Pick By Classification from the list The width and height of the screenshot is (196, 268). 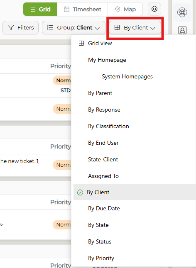click(x=108, y=126)
